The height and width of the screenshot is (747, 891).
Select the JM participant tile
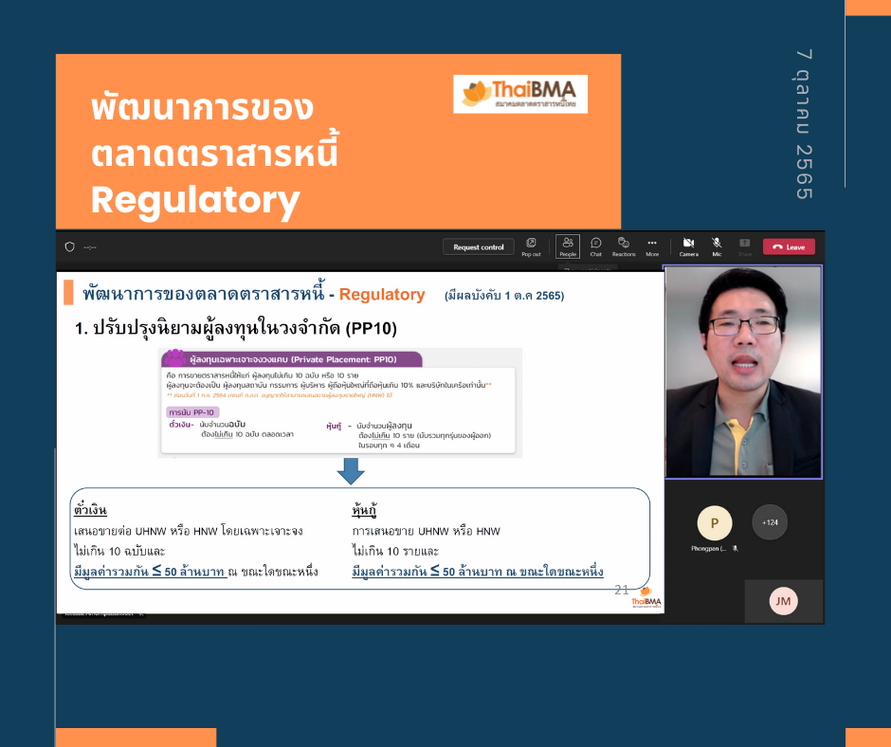783,601
